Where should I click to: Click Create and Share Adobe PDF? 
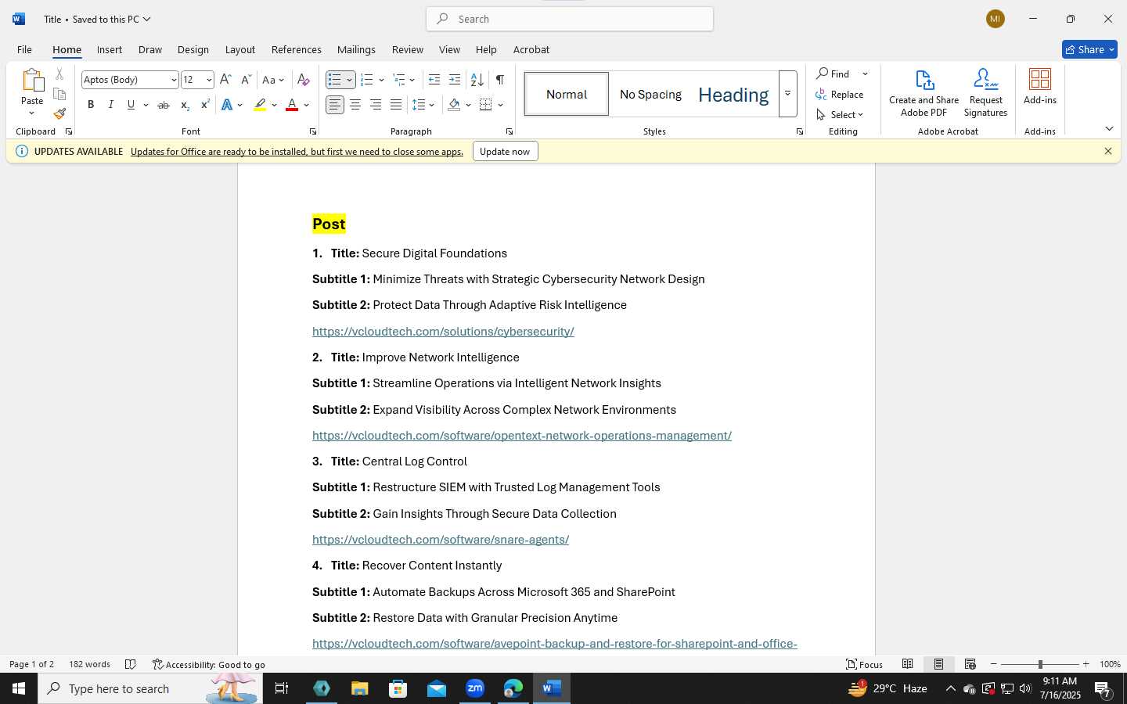[x=924, y=92]
